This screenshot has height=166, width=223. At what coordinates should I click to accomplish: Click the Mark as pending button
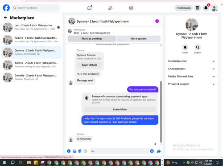(91, 39)
